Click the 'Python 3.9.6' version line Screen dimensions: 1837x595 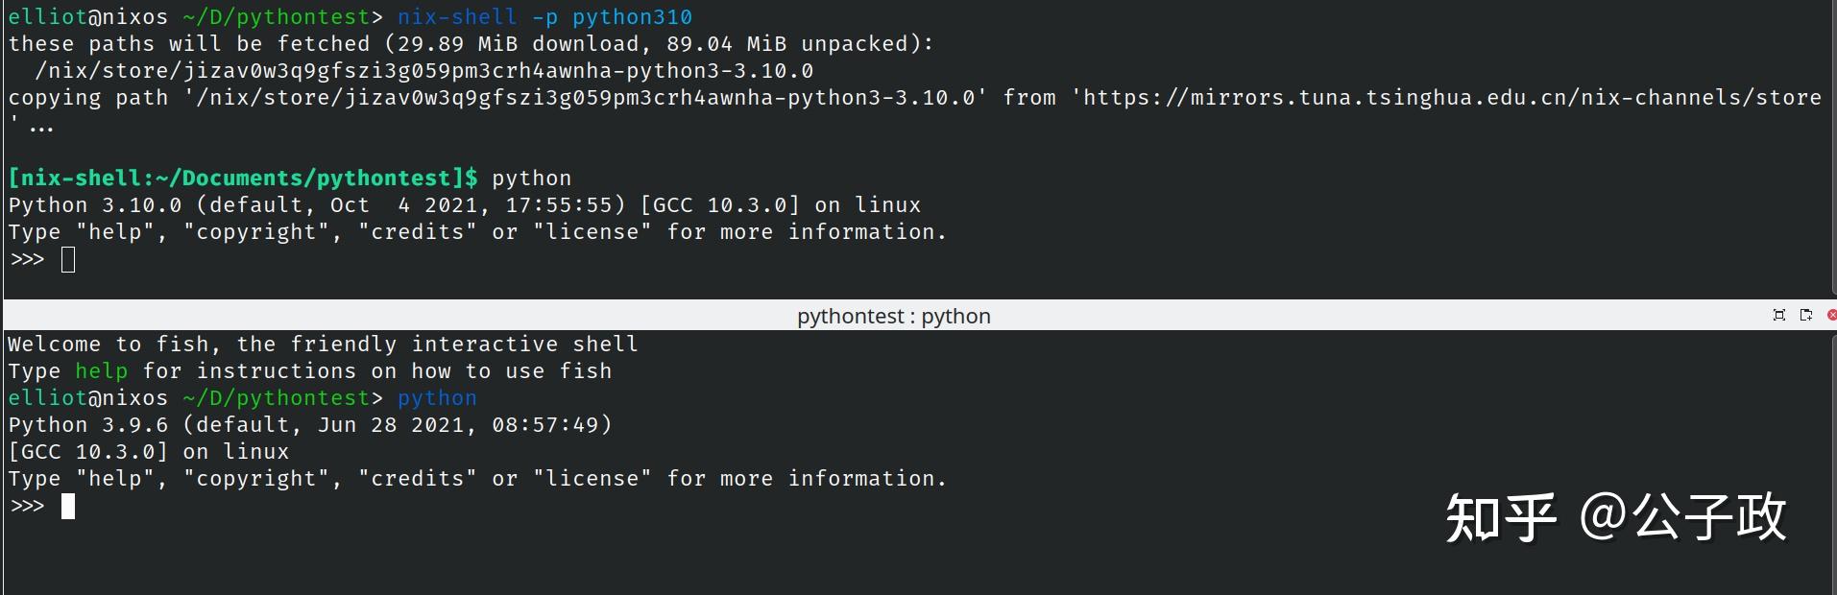[x=309, y=425]
